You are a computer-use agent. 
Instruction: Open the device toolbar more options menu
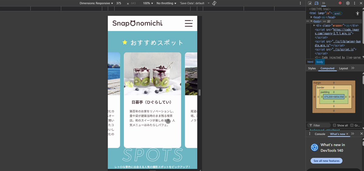click(x=300, y=3)
